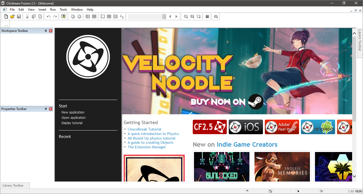This screenshot has height=194, width=363.
Task: Click the Stop square toolbar icon
Action: (207, 16)
